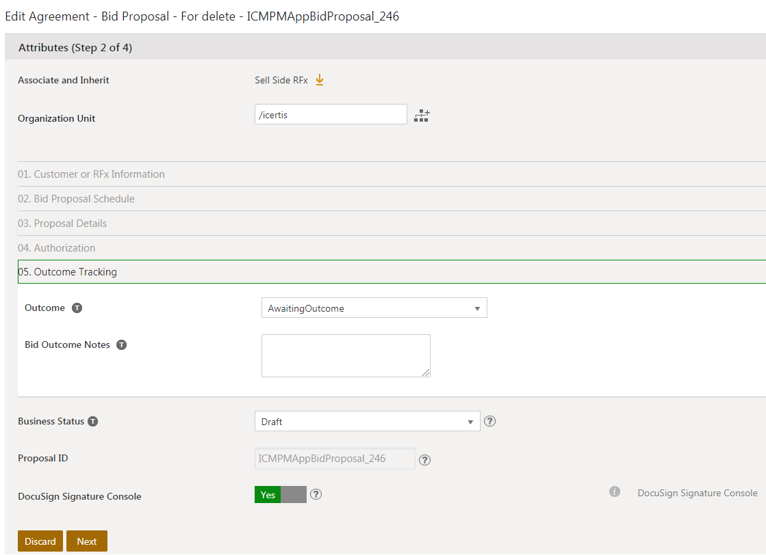Viewport: 766px width, 555px height.
Task: Toggle the DocuSign Signature Console Yes switch
Action: click(x=280, y=495)
